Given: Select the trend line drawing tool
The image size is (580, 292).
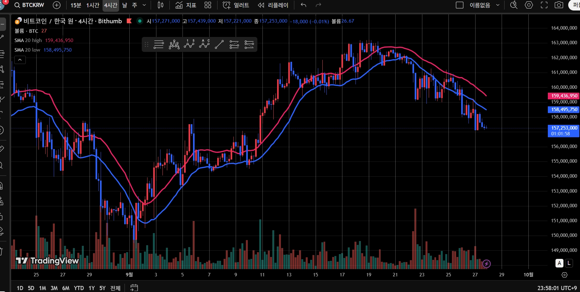Looking at the screenshot, I should 219,44.
